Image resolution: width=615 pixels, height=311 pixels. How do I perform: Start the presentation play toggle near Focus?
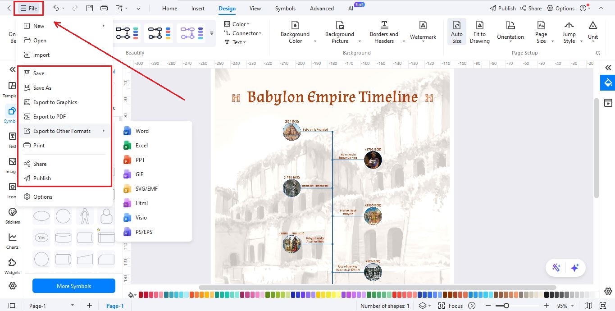tap(471, 305)
